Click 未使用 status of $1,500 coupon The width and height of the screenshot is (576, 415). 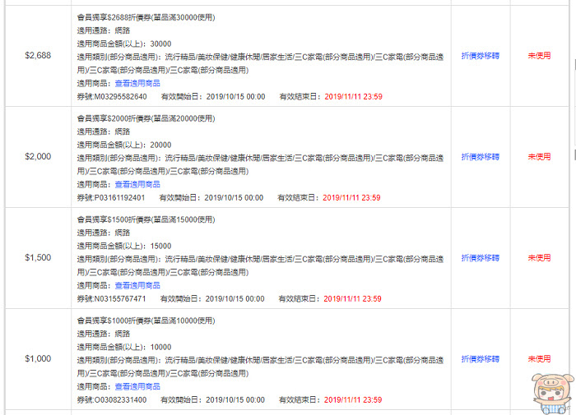coord(539,258)
